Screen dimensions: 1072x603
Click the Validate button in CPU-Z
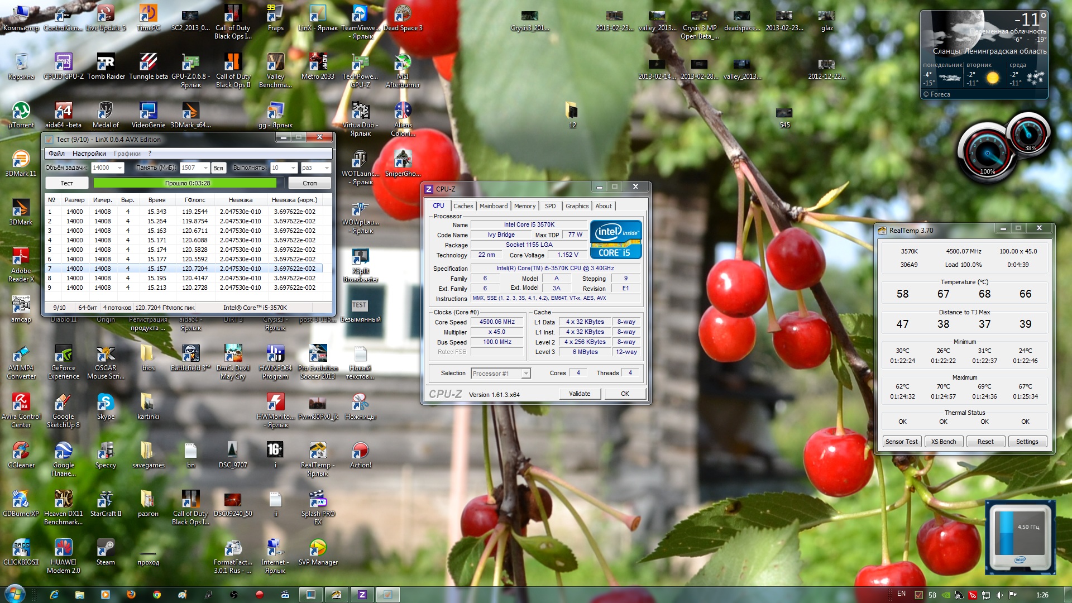point(579,394)
